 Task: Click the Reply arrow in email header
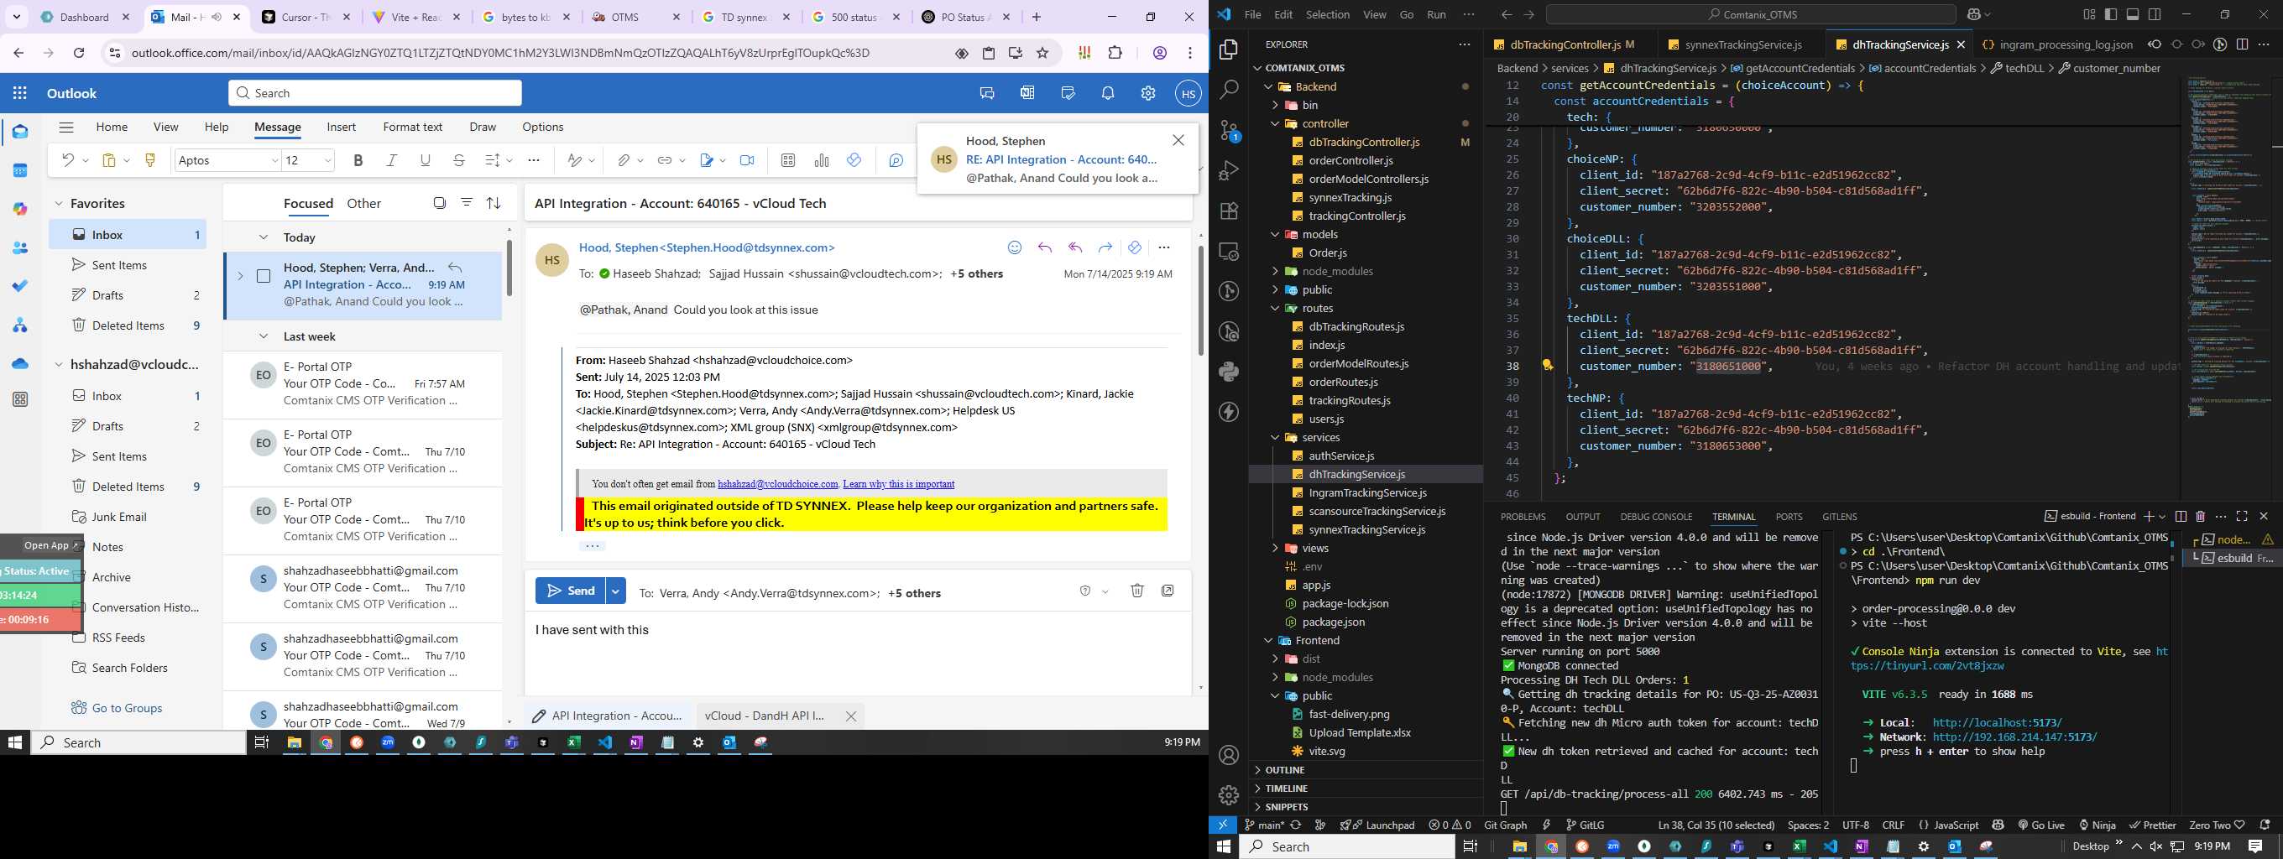point(1045,248)
